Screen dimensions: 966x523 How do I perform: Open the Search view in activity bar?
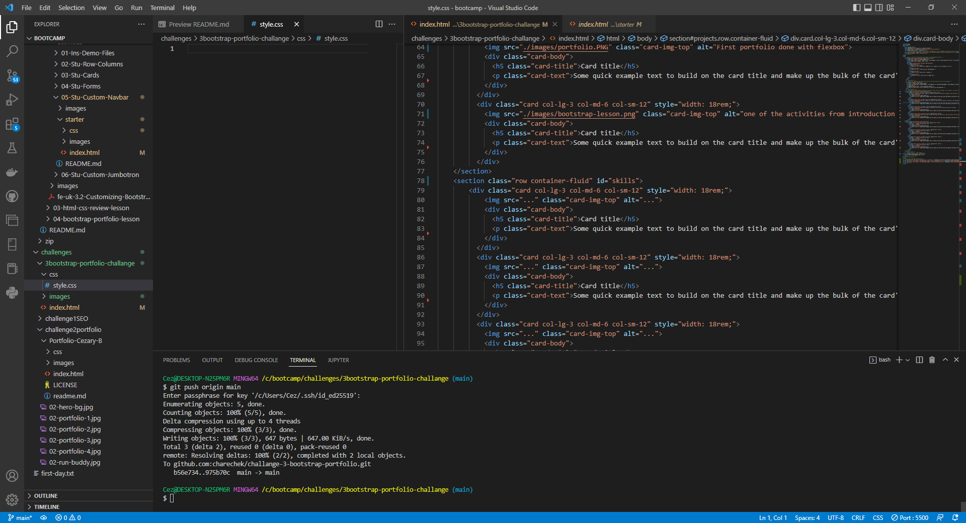[12, 51]
